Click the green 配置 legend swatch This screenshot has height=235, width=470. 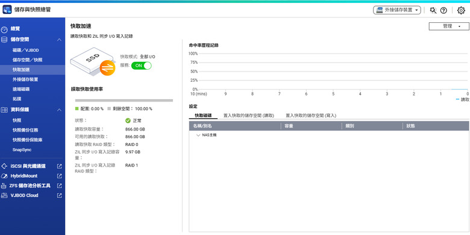77,109
